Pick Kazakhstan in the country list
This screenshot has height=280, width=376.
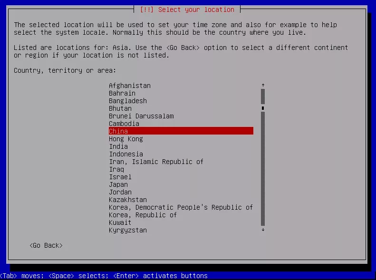128,200
